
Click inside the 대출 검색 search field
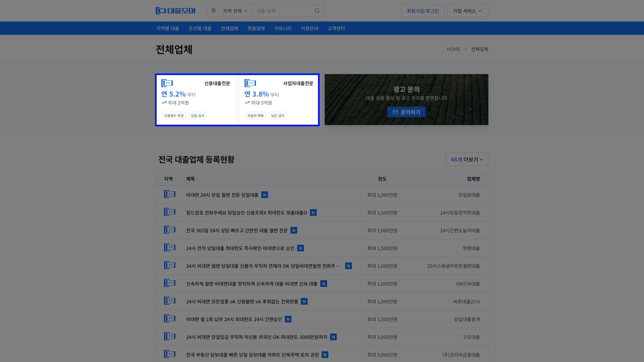tap(285, 10)
